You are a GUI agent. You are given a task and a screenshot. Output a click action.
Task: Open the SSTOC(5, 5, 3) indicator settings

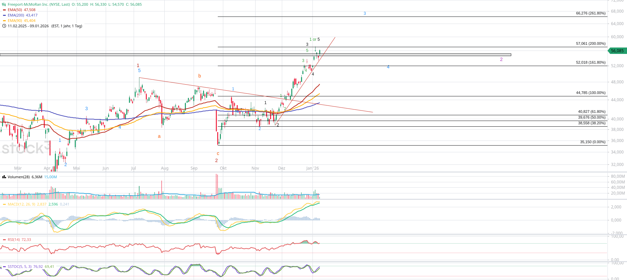pos(20,267)
